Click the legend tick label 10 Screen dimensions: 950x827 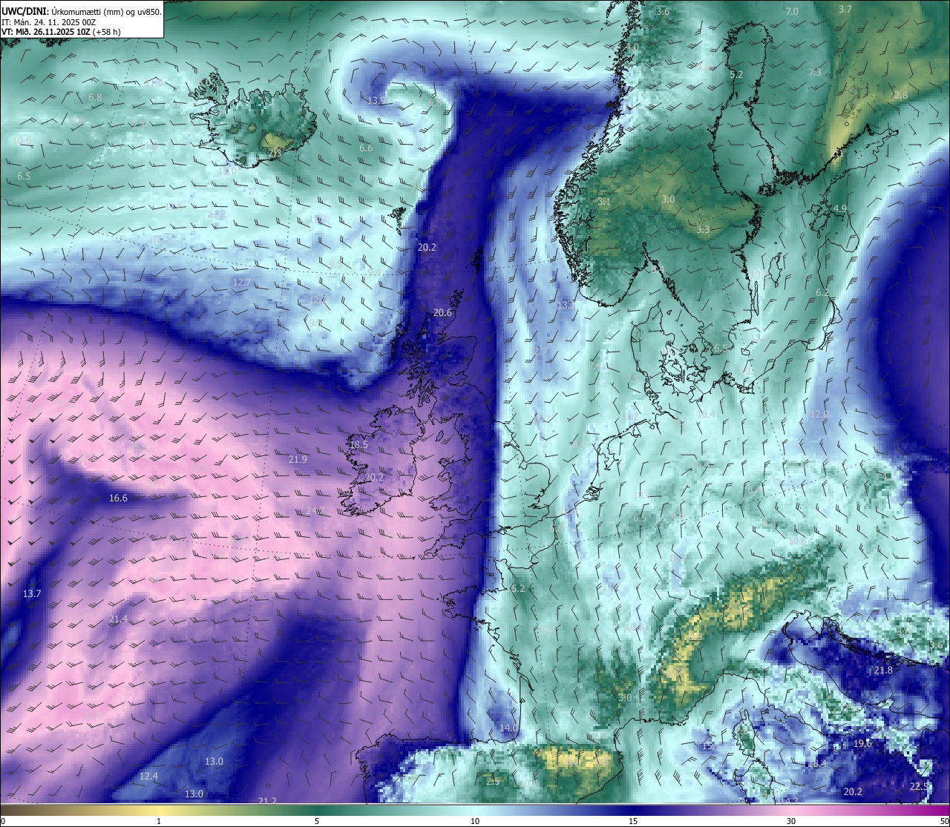(x=475, y=821)
